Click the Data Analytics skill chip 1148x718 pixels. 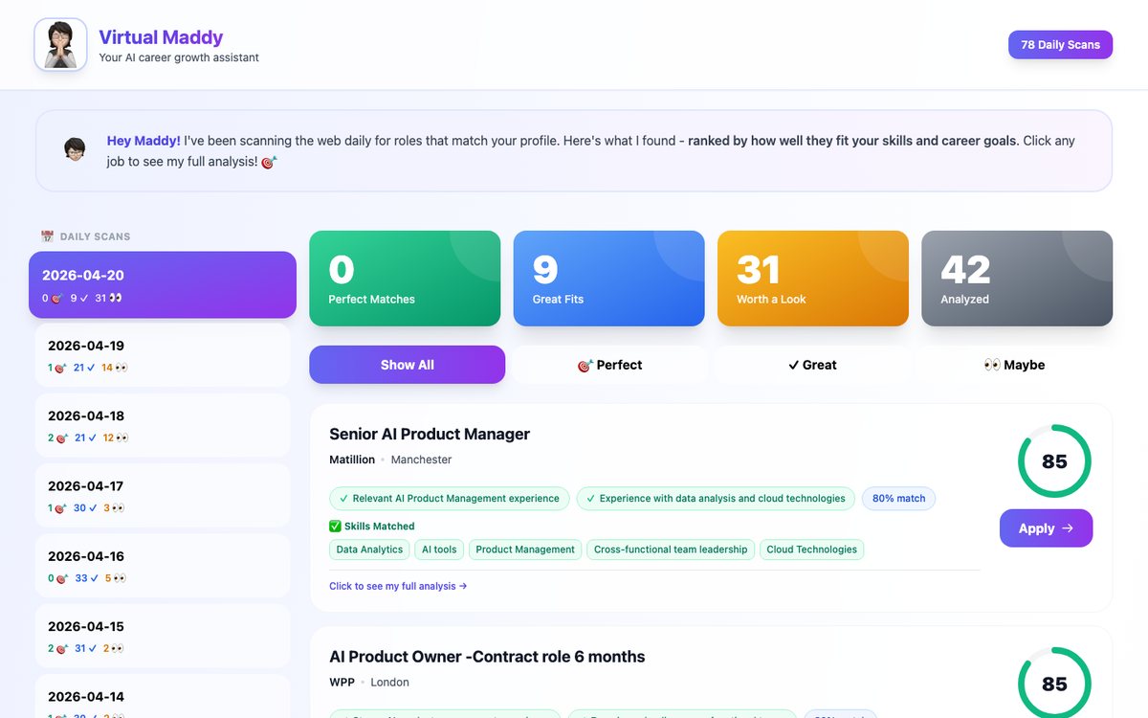click(x=369, y=550)
